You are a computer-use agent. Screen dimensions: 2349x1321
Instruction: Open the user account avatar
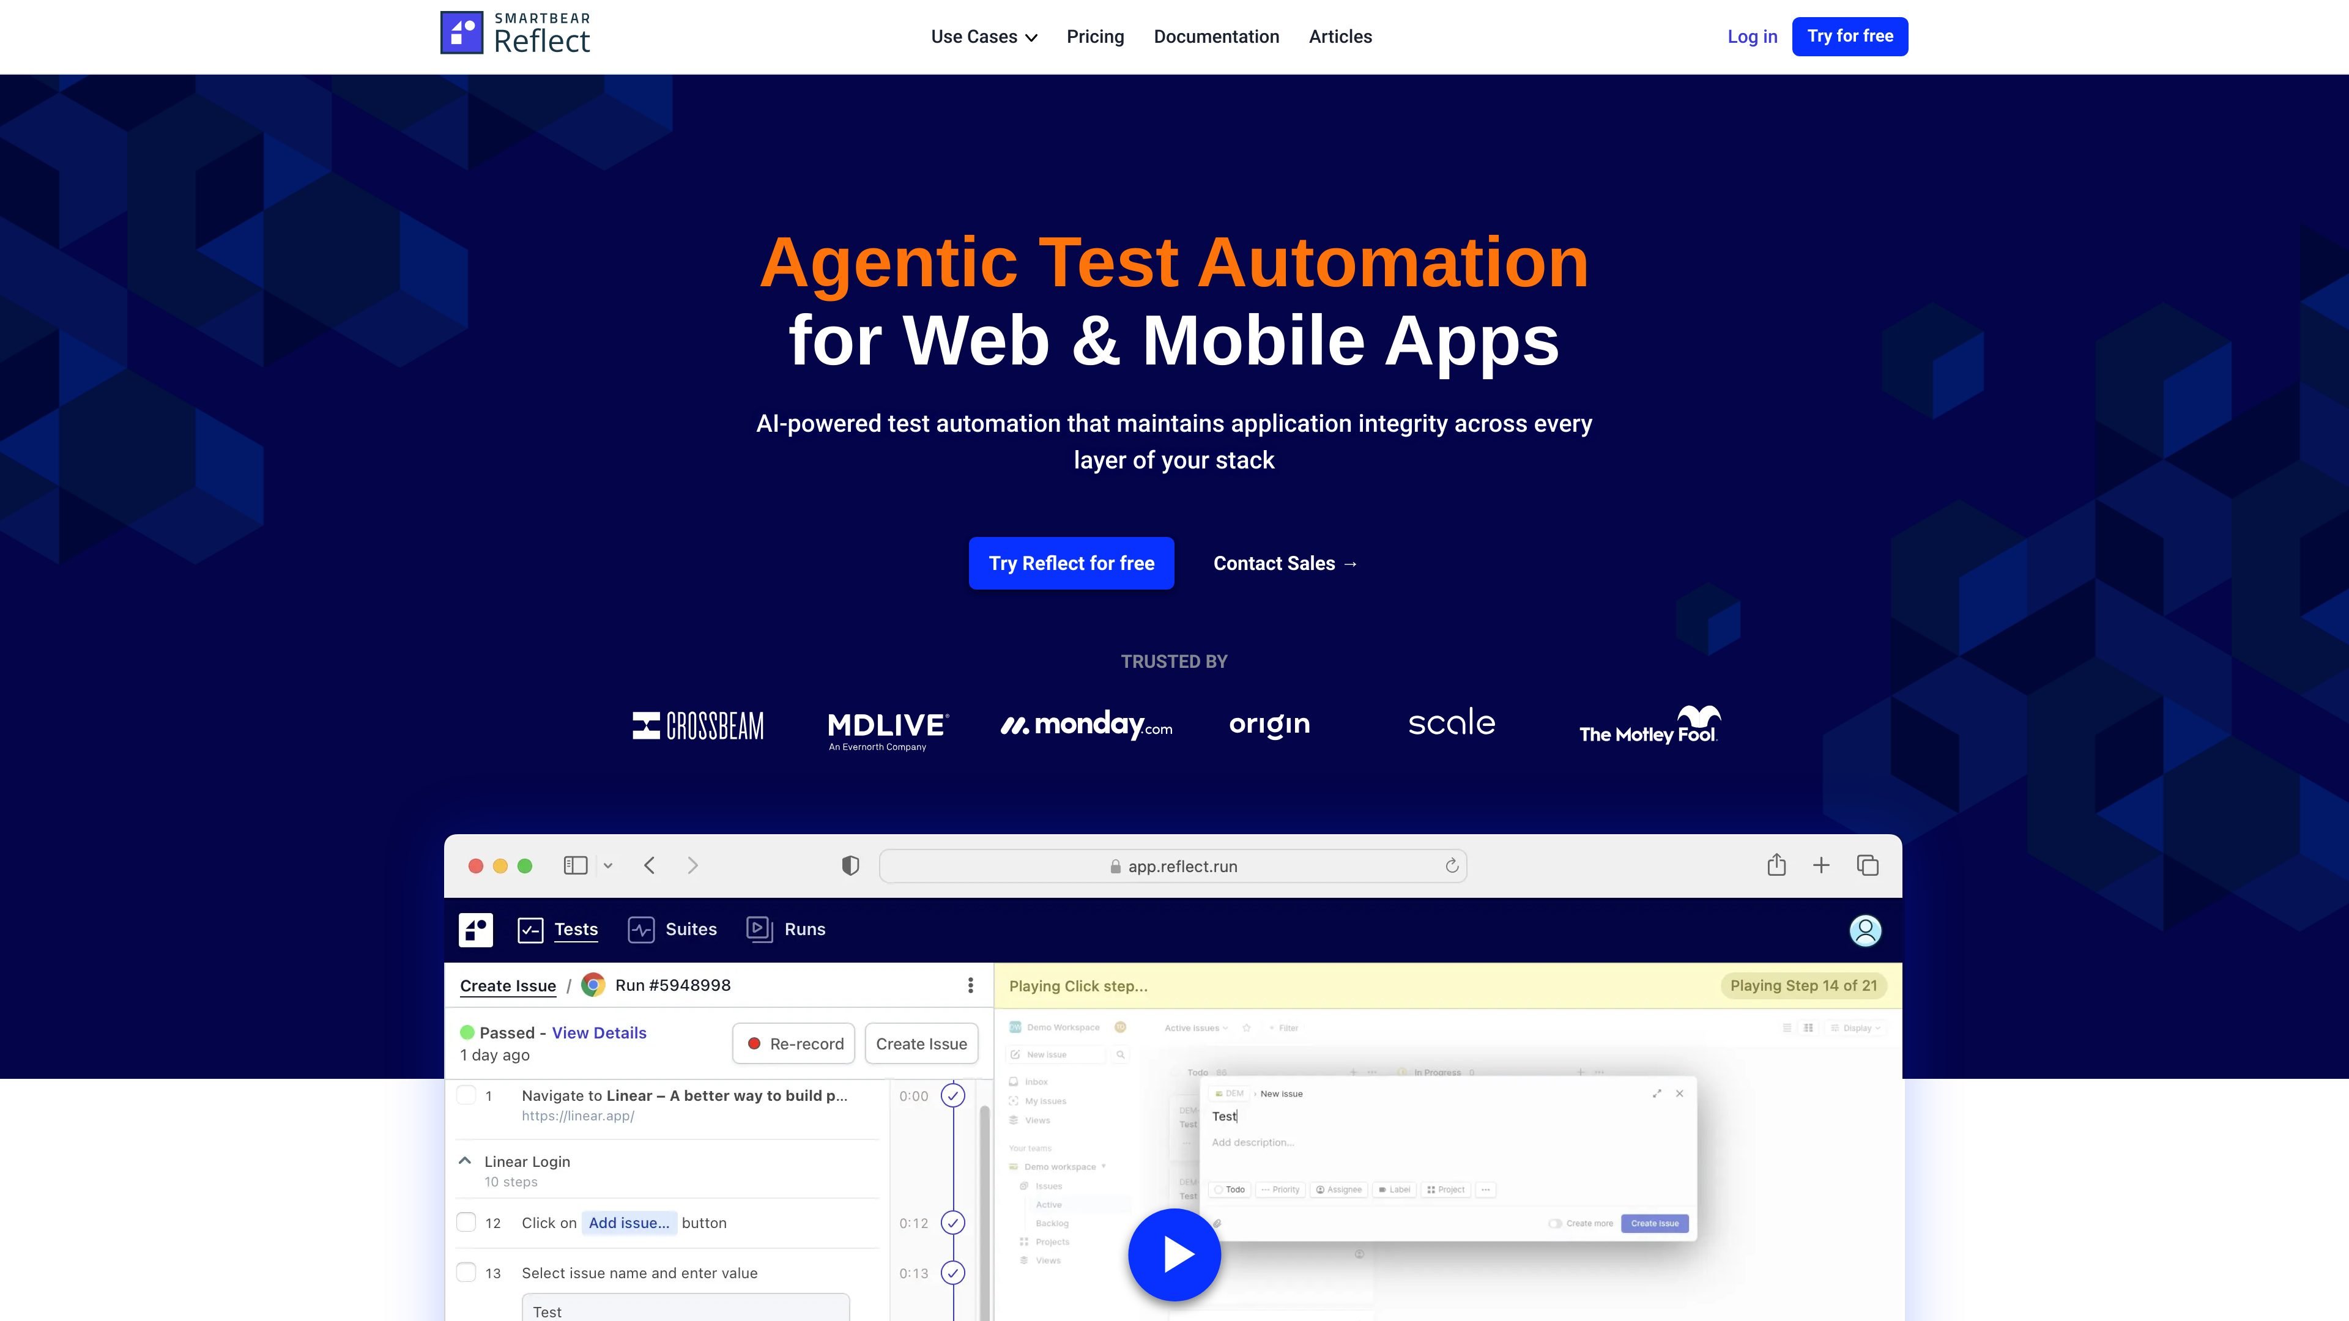pyautogui.click(x=1865, y=931)
